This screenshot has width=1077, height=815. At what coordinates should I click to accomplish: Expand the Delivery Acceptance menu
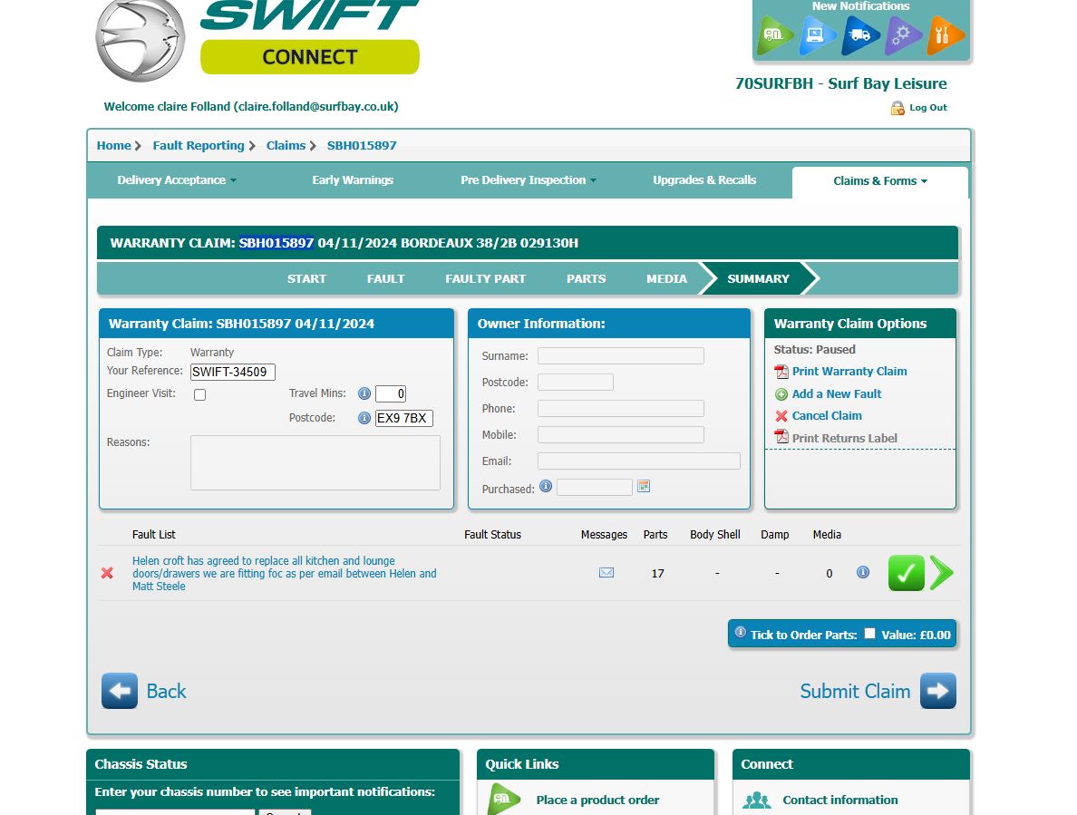coord(177,179)
